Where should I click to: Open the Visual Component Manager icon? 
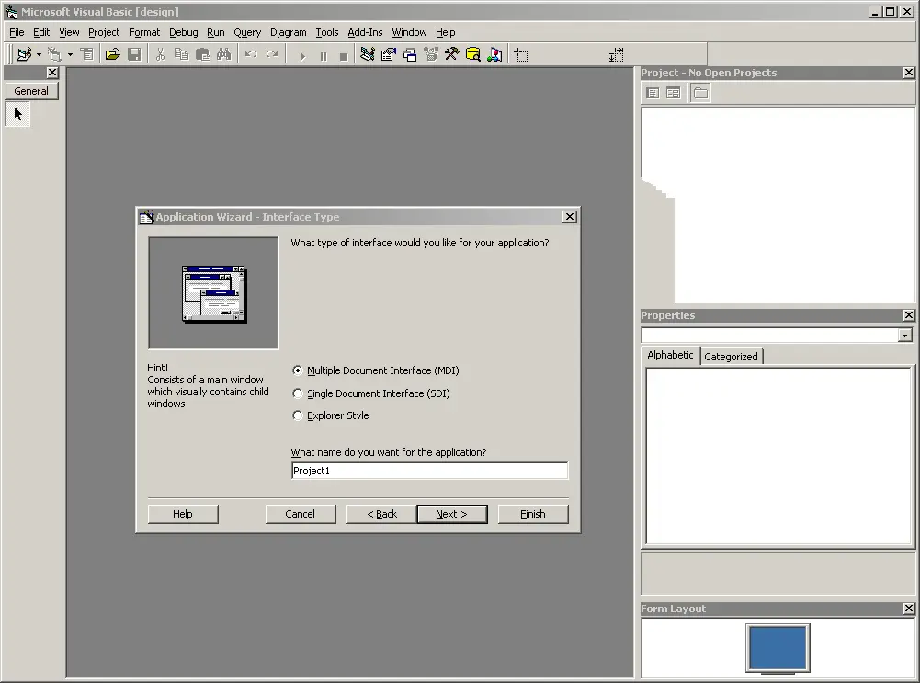click(x=494, y=55)
